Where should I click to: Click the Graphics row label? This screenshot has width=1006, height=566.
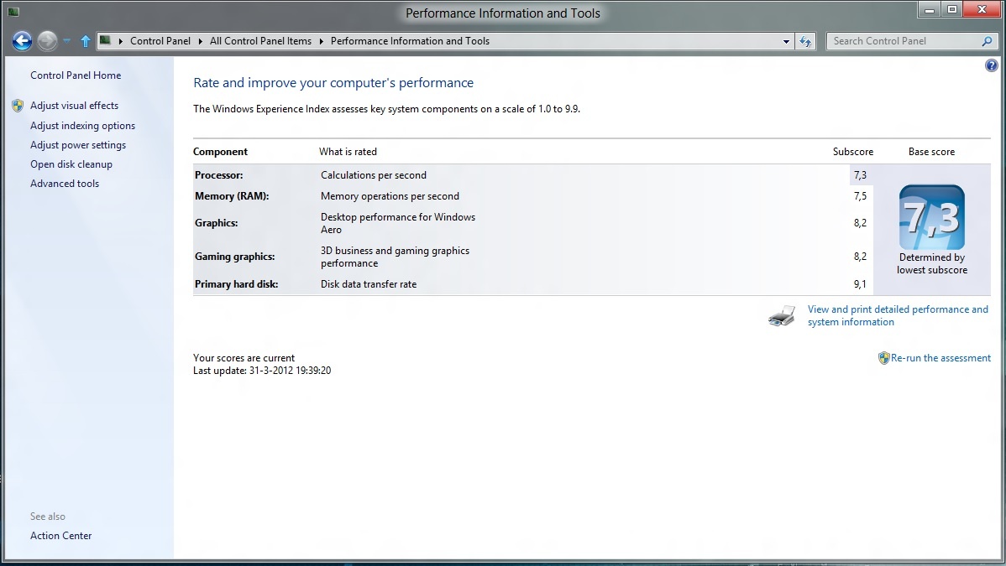[x=216, y=223]
